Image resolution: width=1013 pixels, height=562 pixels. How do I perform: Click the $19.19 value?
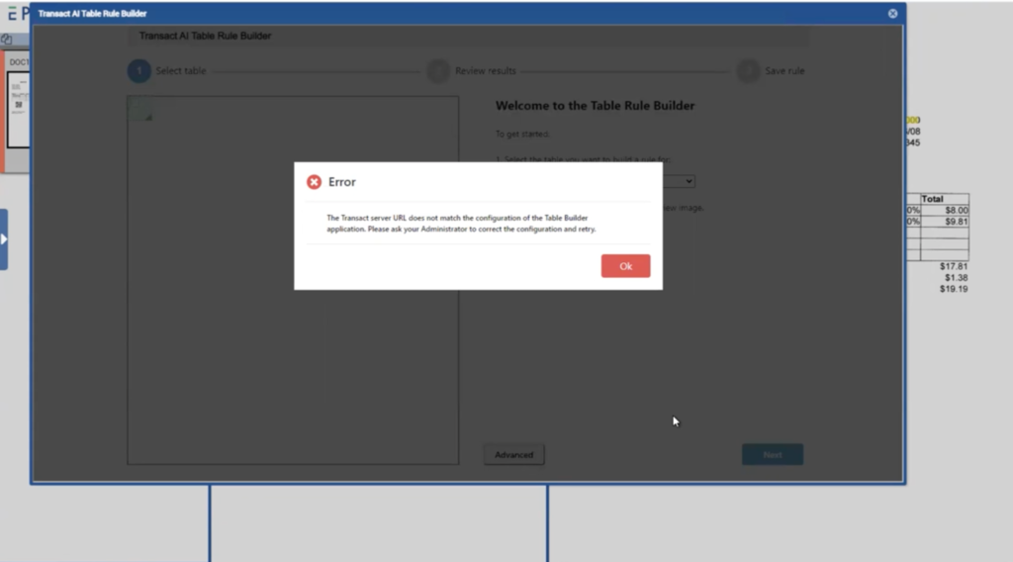[x=954, y=289]
